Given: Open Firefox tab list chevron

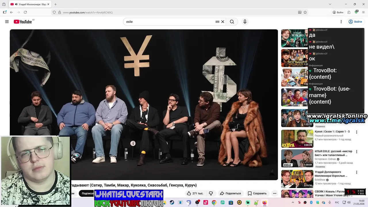Looking at the screenshot, I should tap(330, 4).
